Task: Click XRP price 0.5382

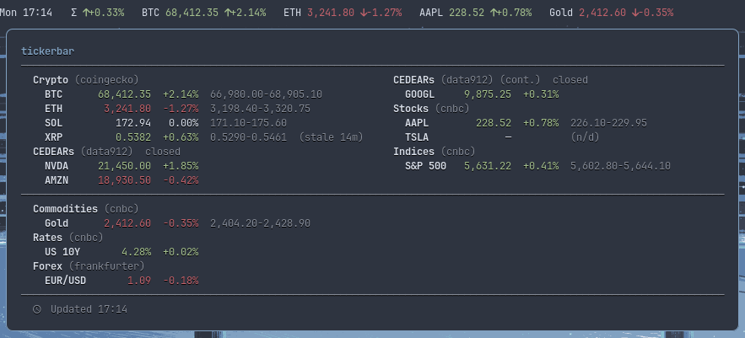Action: click(x=133, y=137)
